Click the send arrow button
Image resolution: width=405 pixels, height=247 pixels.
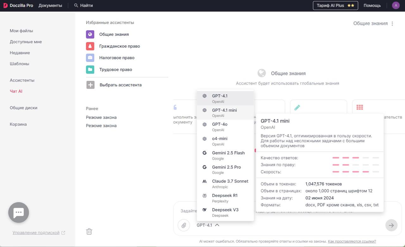[x=391, y=225]
